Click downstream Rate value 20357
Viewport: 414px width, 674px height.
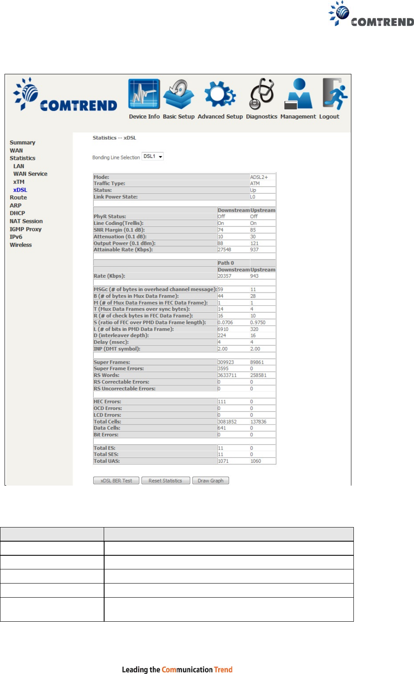224,276
